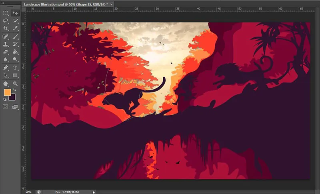This screenshot has height=194, width=320.
Task: Select the Move tool
Action: [15, 13]
